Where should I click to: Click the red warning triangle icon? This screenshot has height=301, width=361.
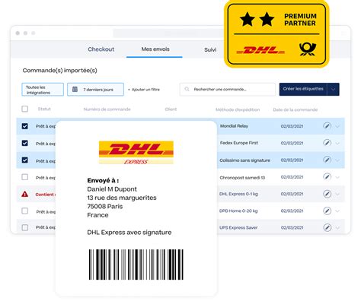pyautogui.click(x=24, y=194)
